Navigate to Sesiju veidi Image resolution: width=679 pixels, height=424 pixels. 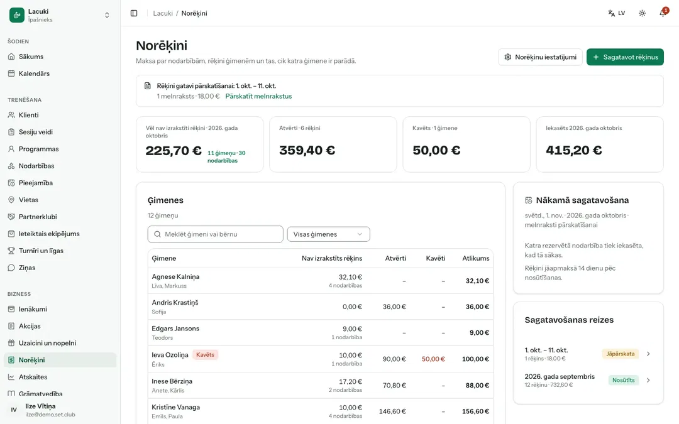[60, 132]
